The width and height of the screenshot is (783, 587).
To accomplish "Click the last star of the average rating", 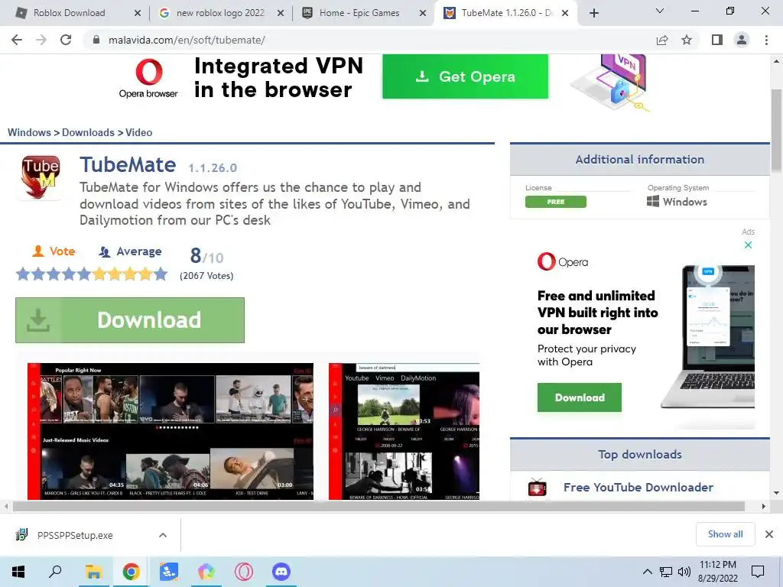I will pyautogui.click(x=161, y=274).
